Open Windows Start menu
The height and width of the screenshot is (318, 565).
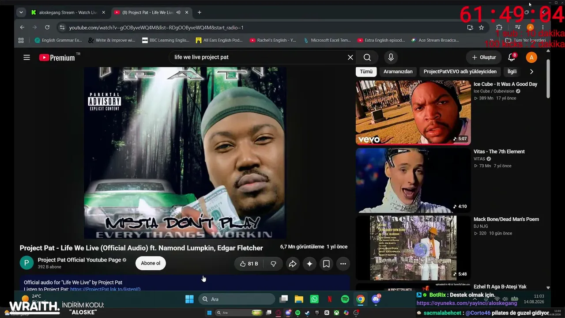(189, 299)
